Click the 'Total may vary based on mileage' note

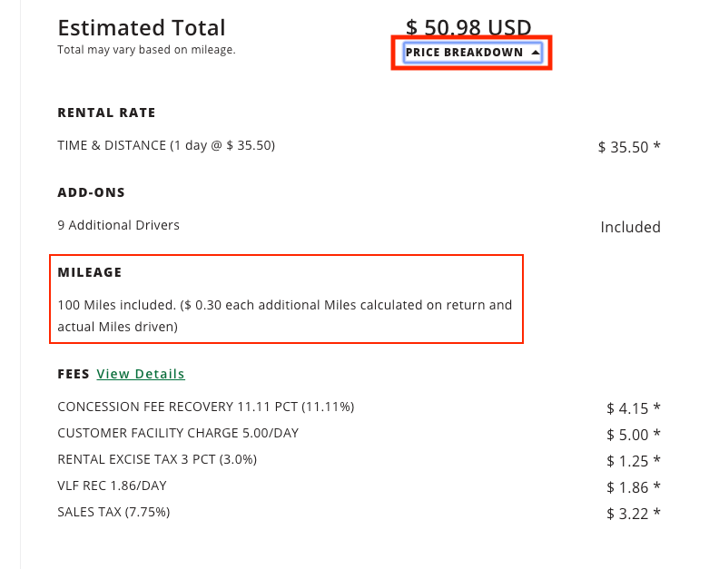[x=146, y=50]
